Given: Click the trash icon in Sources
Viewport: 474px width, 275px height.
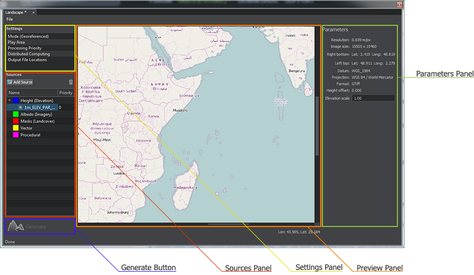Looking at the screenshot, I should [x=71, y=82].
